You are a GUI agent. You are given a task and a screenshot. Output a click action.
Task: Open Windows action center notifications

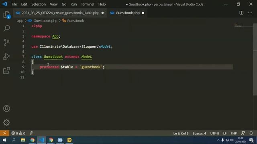(x=251, y=140)
